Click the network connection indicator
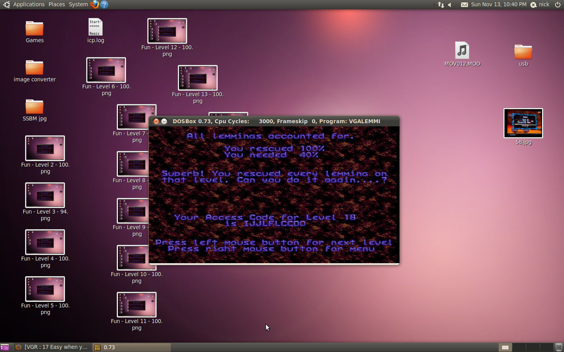This screenshot has width=564, height=352. pos(441,5)
